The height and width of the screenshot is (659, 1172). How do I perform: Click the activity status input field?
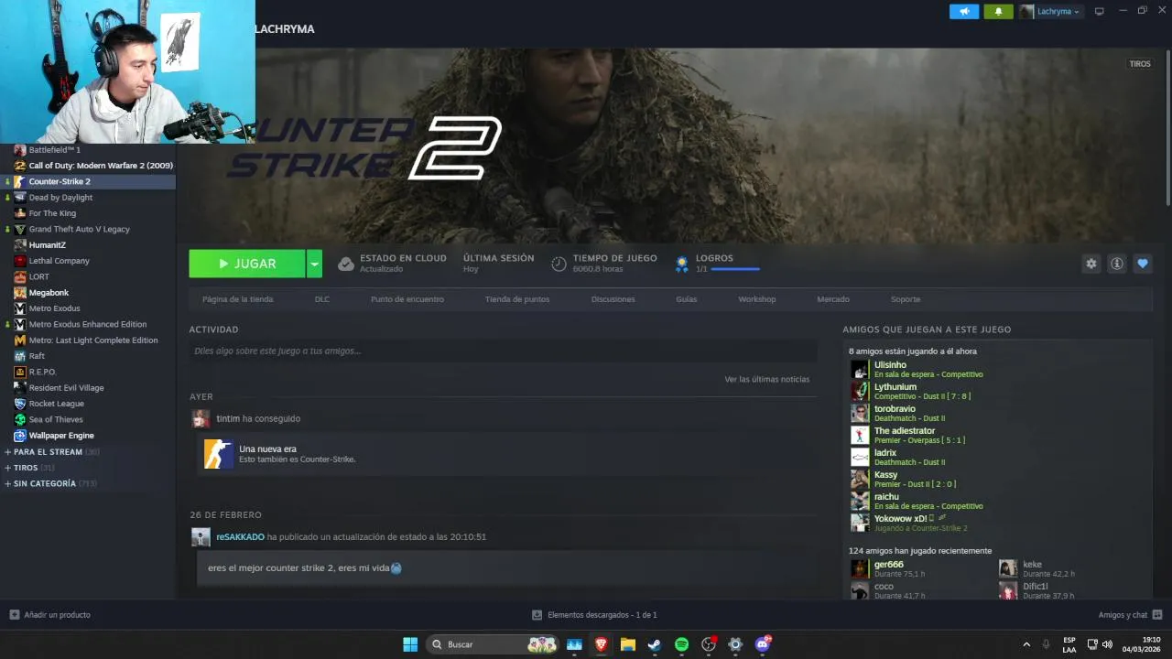click(503, 351)
